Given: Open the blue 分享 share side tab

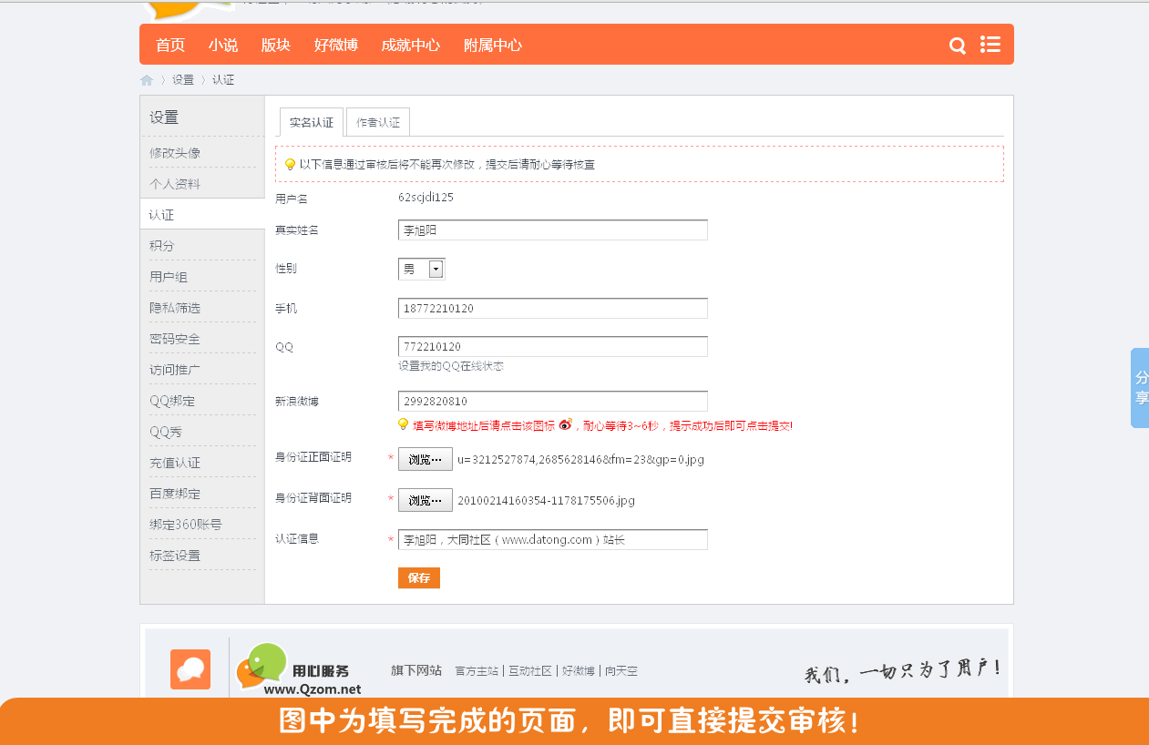Looking at the screenshot, I should point(1140,388).
